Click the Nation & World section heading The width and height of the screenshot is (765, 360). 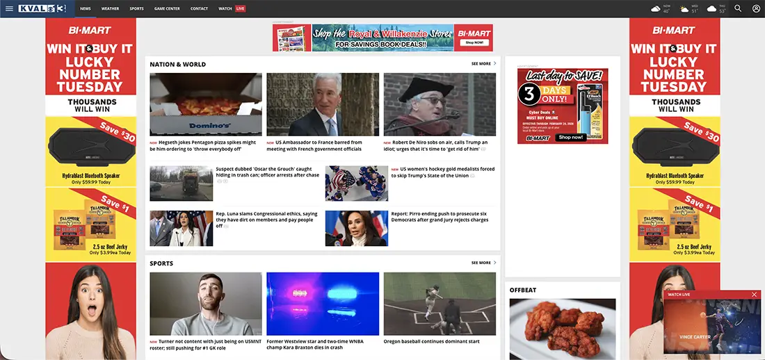(177, 64)
